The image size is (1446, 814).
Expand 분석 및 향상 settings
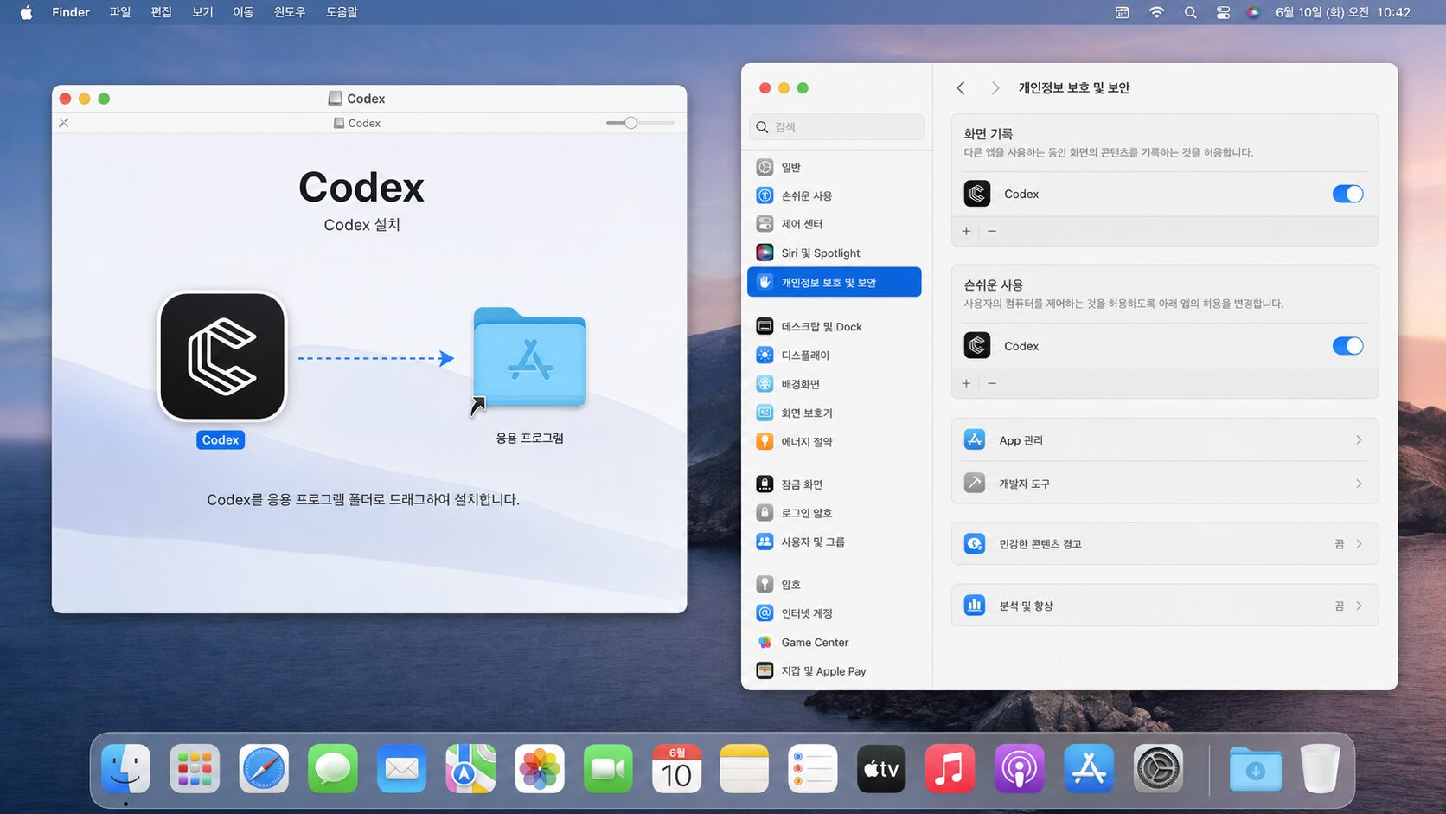(x=1164, y=606)
